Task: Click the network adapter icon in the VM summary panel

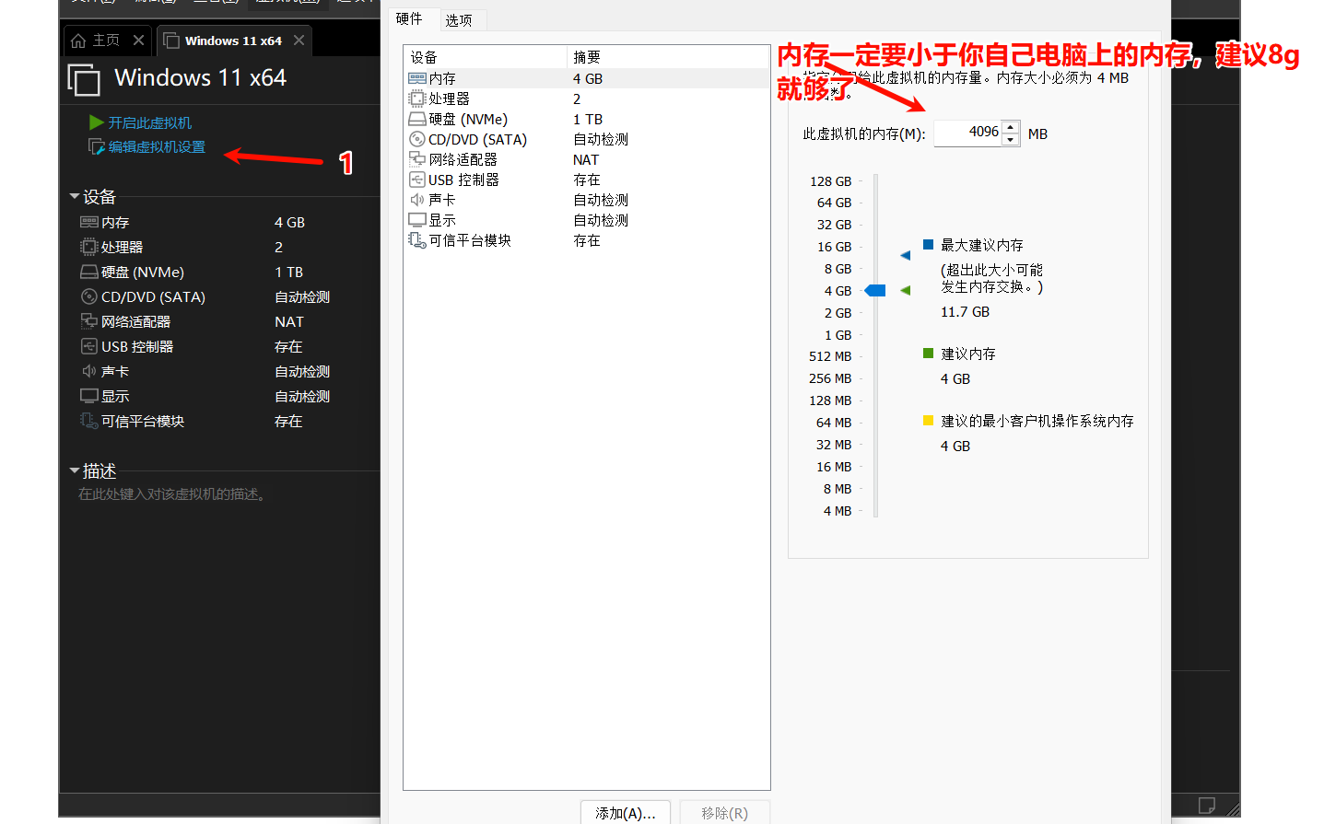Action: coord(89,321)
